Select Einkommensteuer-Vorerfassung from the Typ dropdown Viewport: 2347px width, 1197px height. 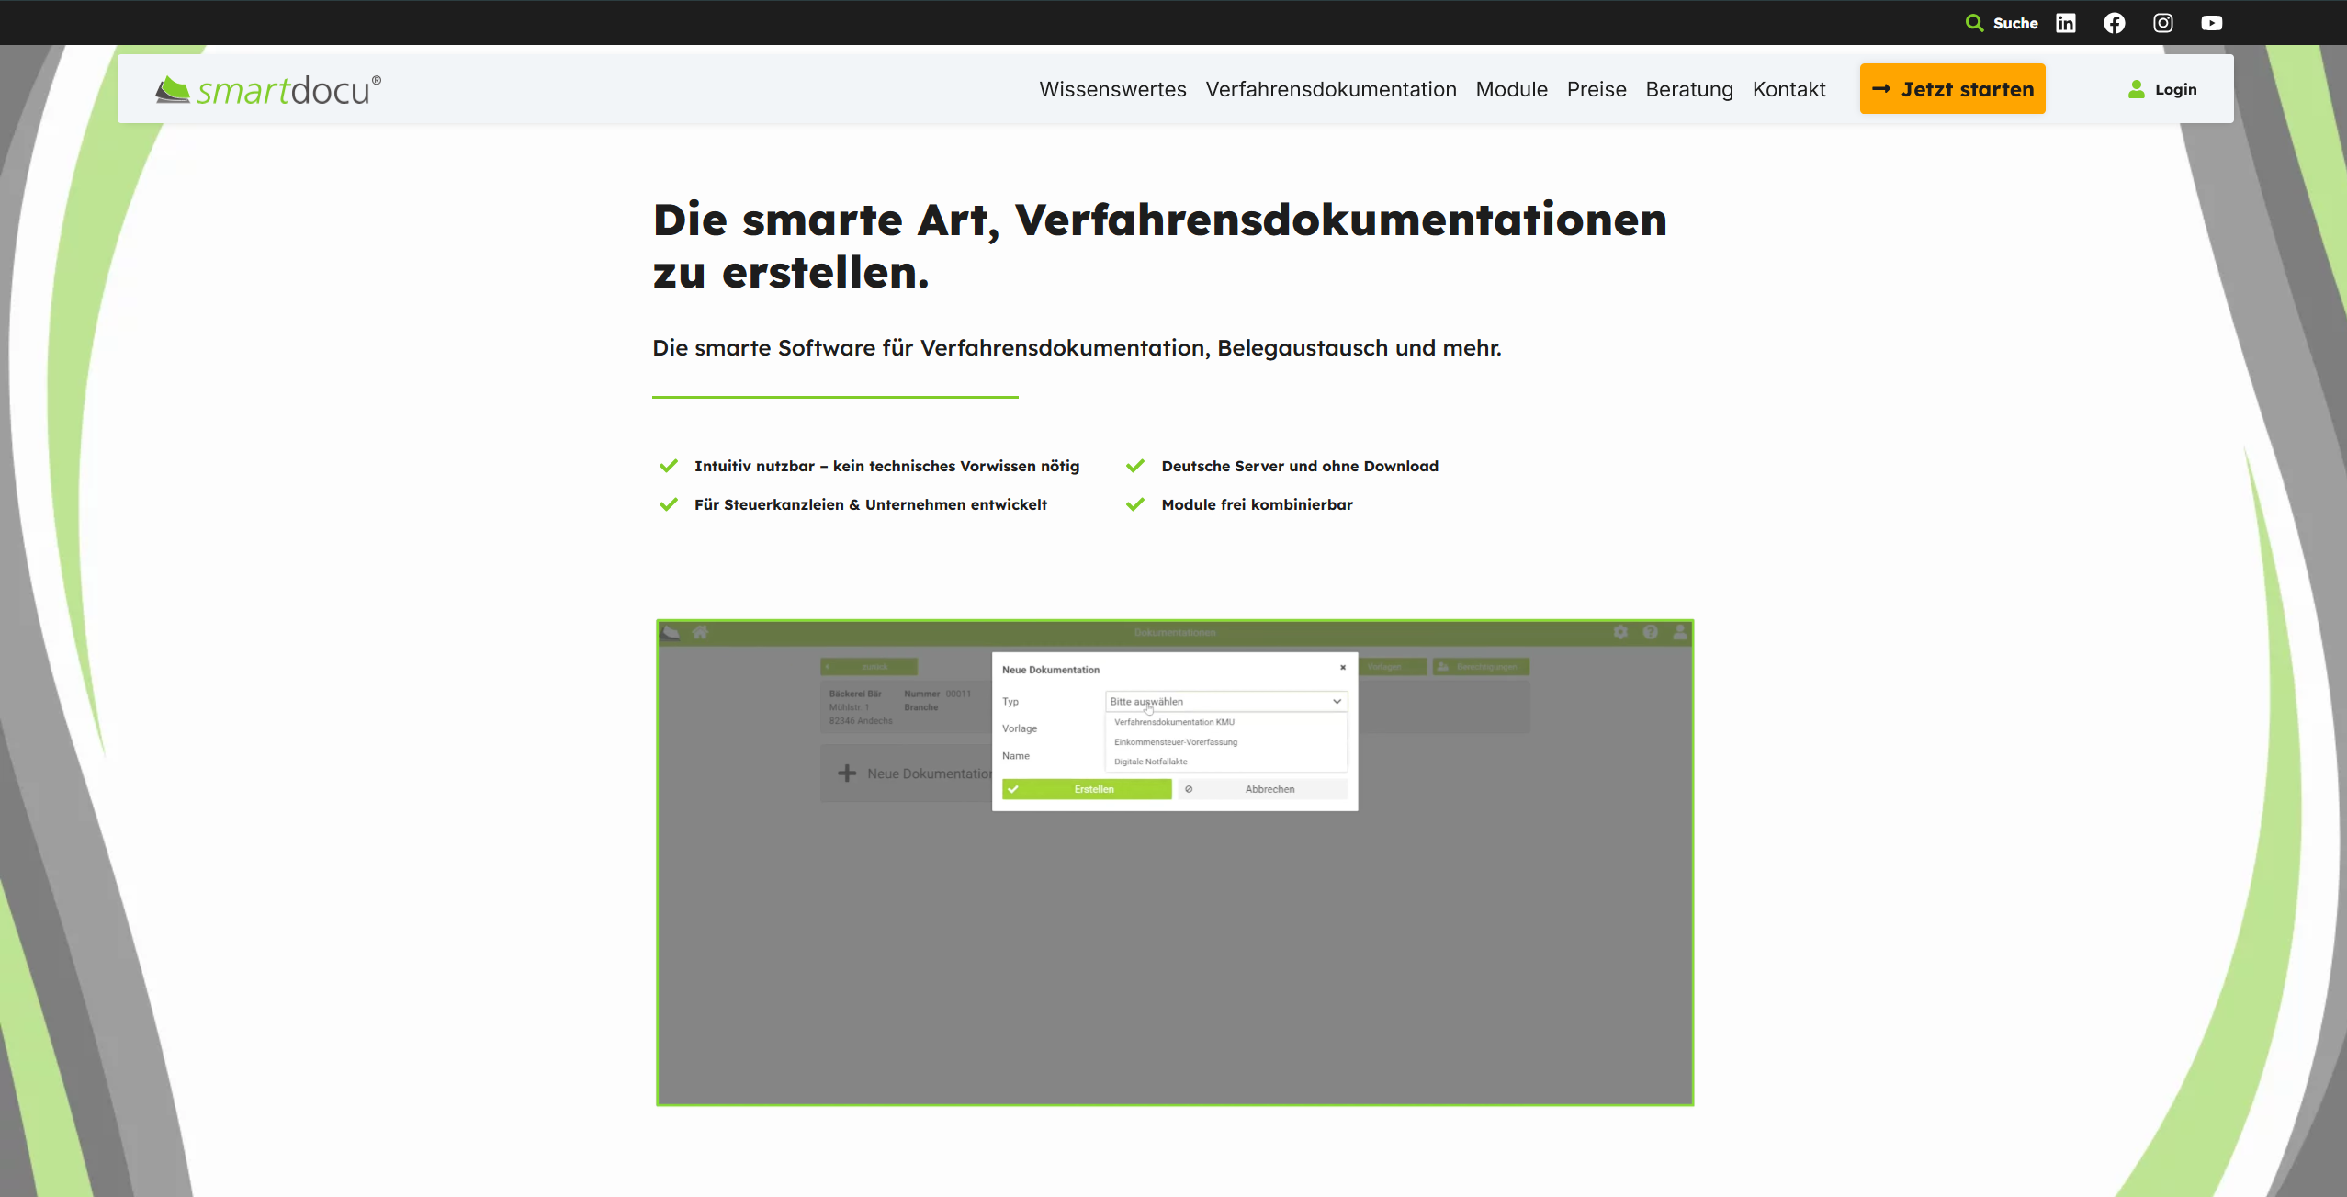coord(1176,741)
